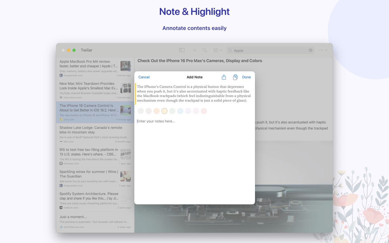Share the note using the share icon
Image resolution: width=389 pixels, height=243 pixels.
click(x=224, y=77)
